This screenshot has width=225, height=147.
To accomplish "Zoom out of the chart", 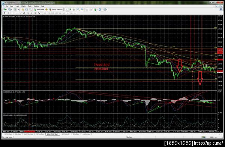I will (x=82, y=9).
